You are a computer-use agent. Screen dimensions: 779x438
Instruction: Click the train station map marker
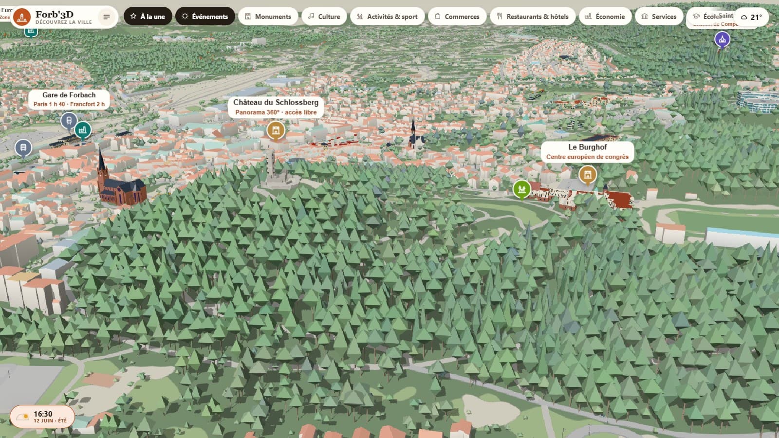point(69,120)
